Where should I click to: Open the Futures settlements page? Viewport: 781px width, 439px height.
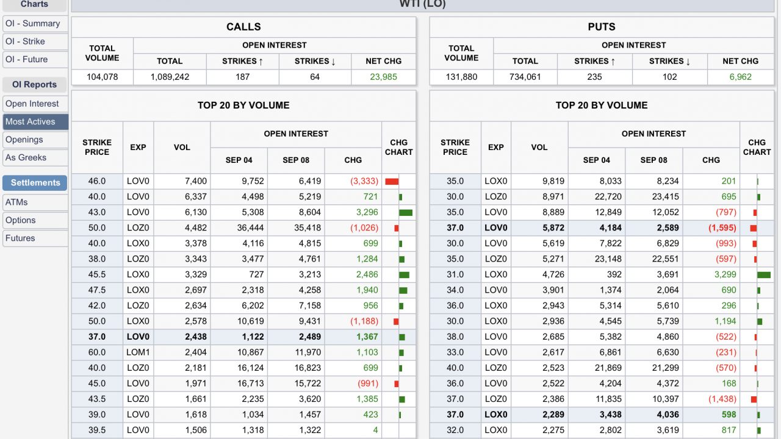20,238
